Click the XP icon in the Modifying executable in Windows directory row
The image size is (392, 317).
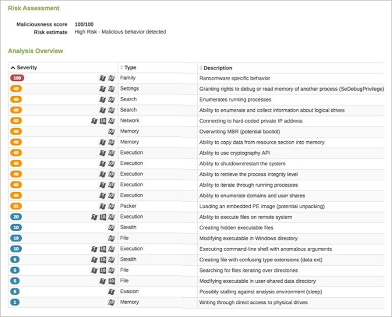[111, 238]
